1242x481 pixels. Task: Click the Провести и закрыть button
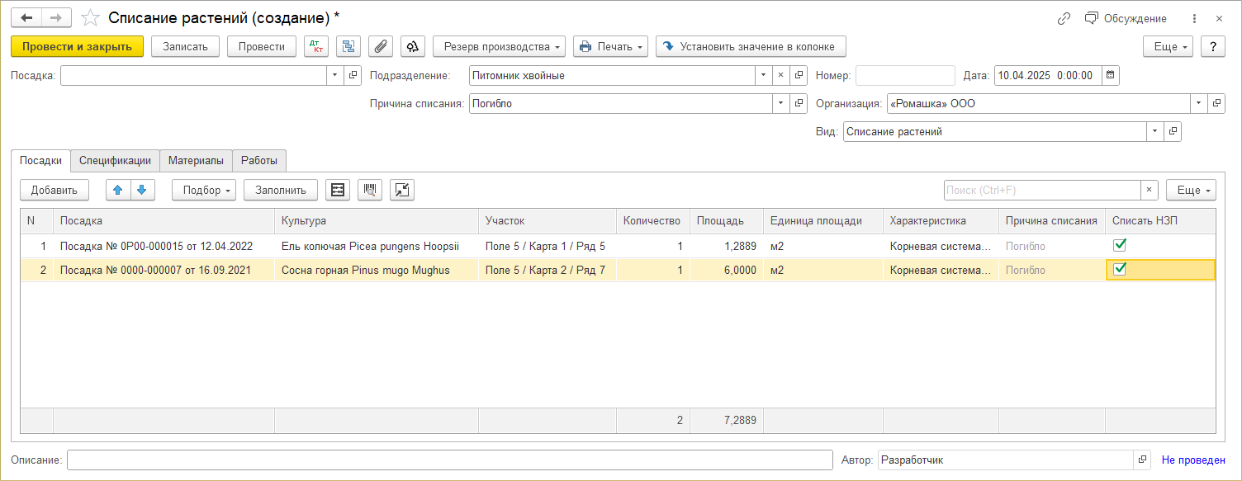pos(78,47)
